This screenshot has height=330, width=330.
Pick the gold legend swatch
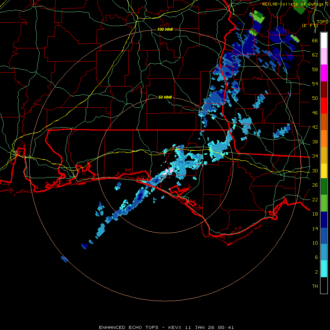click(x=324, y=155)
